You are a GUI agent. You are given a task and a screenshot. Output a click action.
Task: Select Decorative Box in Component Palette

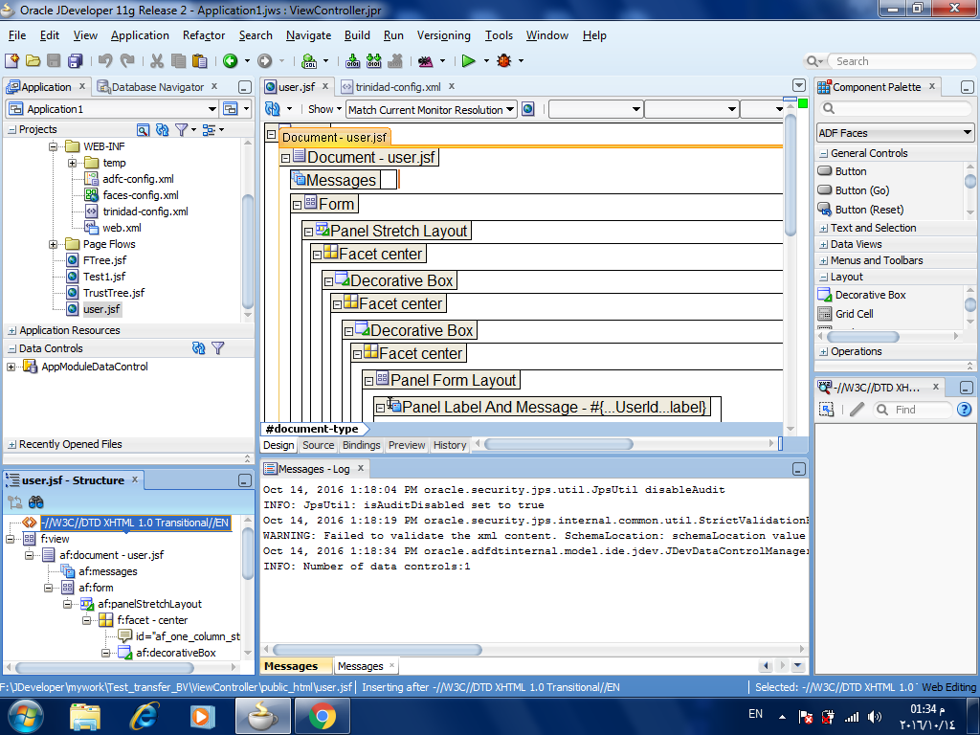point(869,295)
